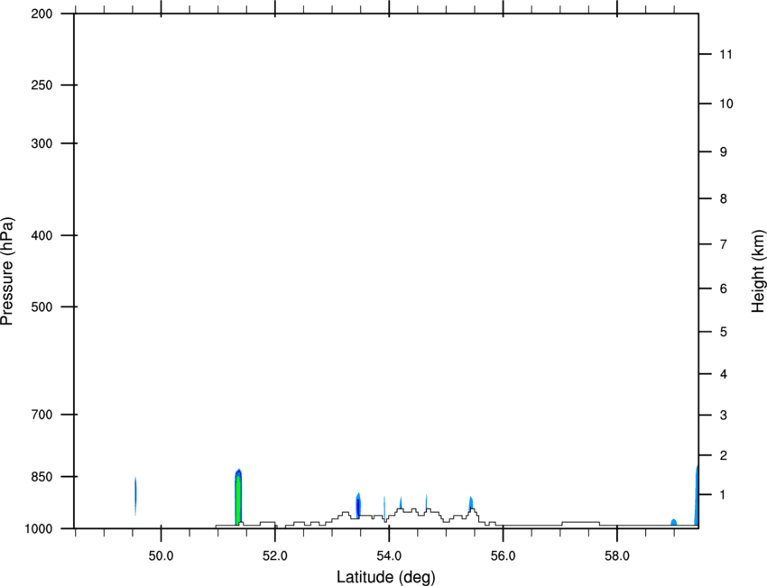The image size is (767, 586).
Task: Click the "Height (km)" axis title
Action: 758,270
